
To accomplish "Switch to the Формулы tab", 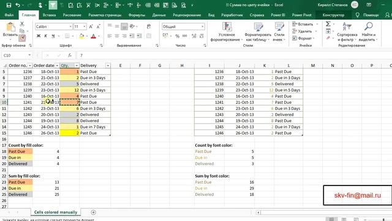I will tap(137, 15).
